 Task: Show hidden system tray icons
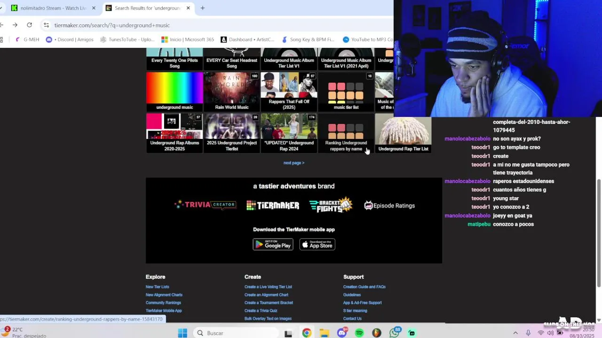point(515,333)
